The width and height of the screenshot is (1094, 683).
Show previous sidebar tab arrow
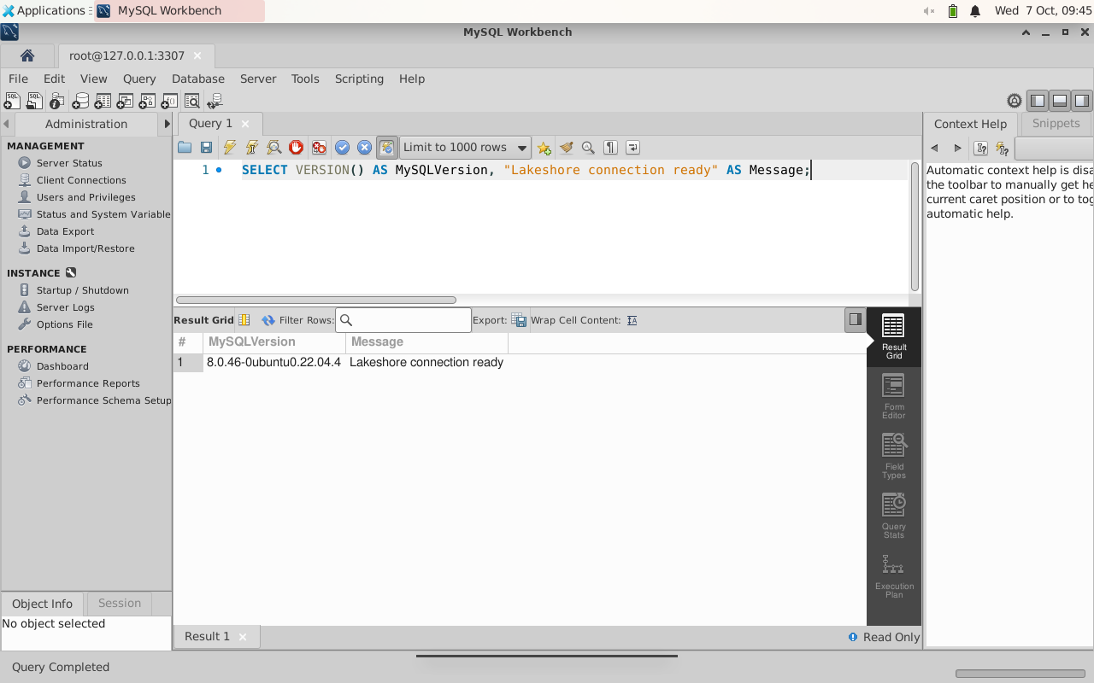[6, 124]
